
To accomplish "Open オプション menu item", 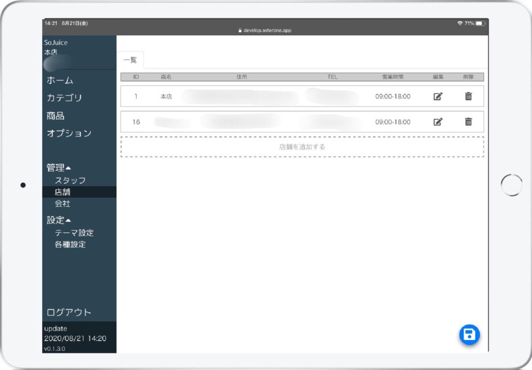I will click(69, 133).
